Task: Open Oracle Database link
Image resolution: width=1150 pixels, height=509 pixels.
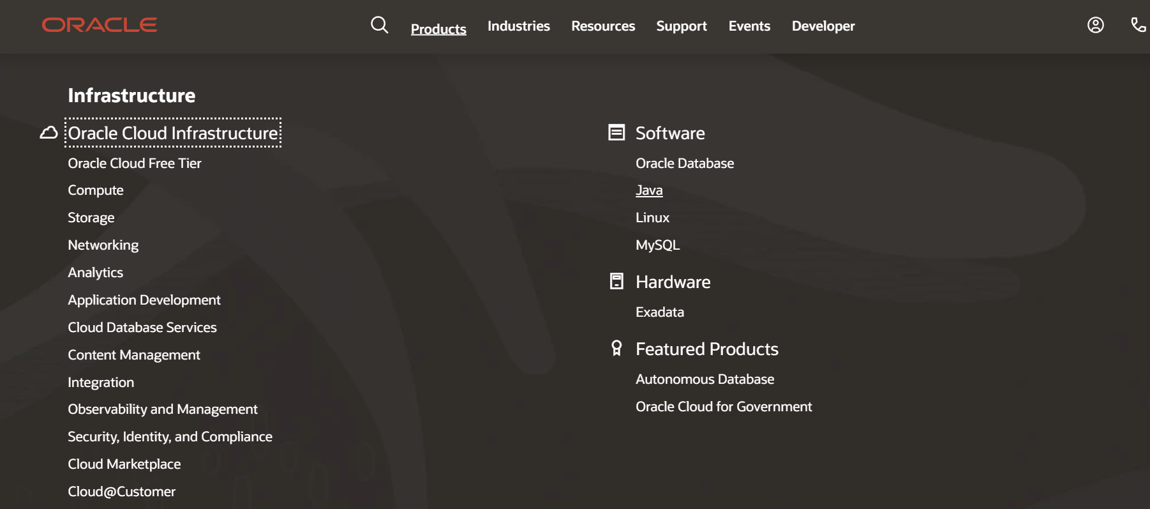Action: coord(685,163)
